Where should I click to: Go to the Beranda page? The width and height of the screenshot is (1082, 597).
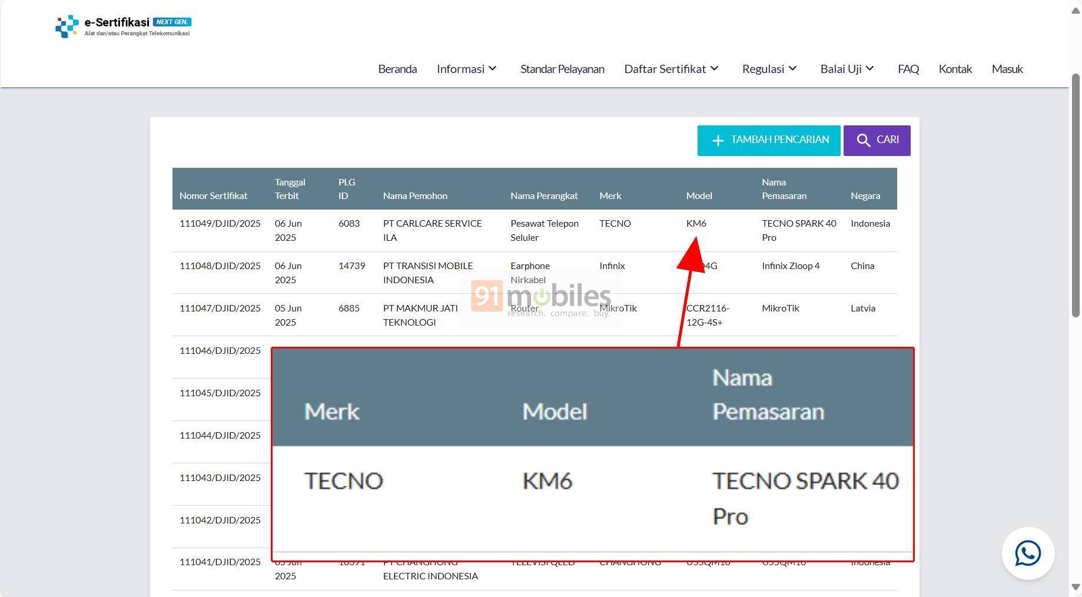pyautogui.click(x=397, y=69)
